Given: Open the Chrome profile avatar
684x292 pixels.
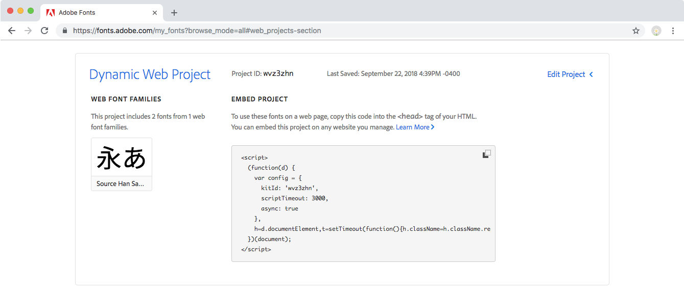Looking at the screenshot, I should coord(656,31).
